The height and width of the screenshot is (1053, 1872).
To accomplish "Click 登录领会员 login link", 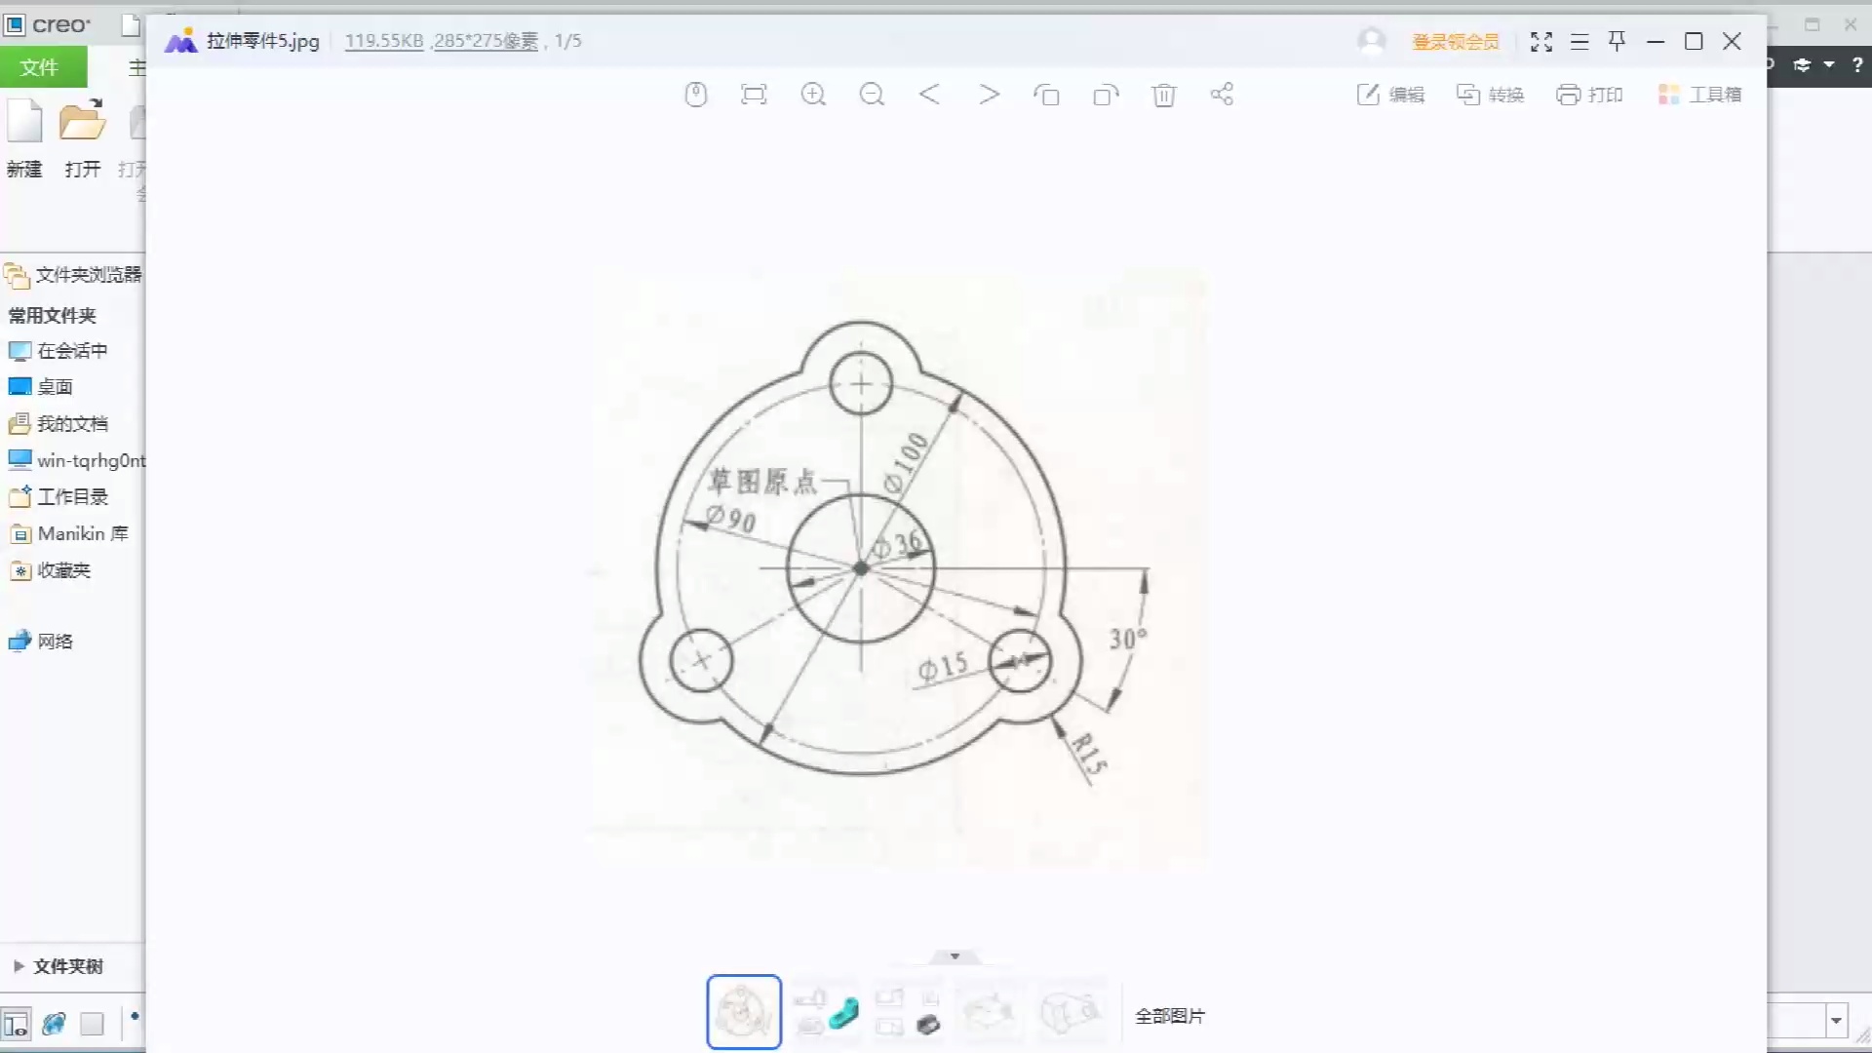I will (1455, 42).
